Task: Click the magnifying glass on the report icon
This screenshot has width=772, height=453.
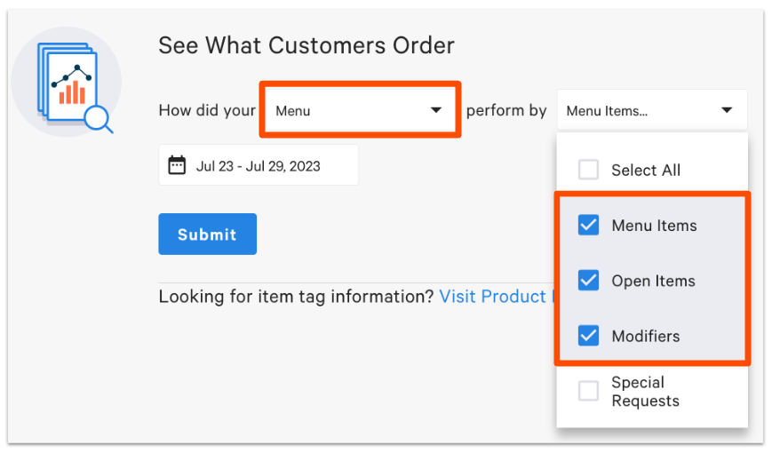Action: (97, 119)
